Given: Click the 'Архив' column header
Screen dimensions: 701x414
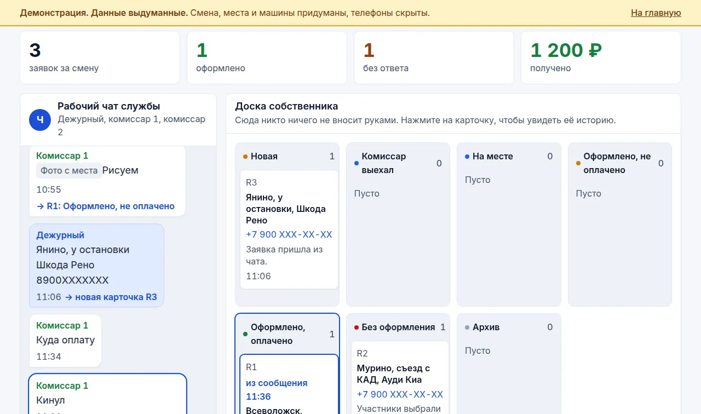Looking at the screenshot, I should pos(510,327).
